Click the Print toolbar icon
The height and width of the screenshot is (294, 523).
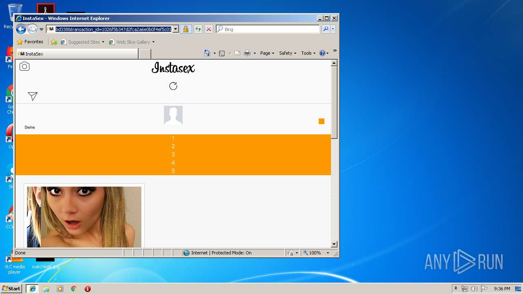(247, 53)
